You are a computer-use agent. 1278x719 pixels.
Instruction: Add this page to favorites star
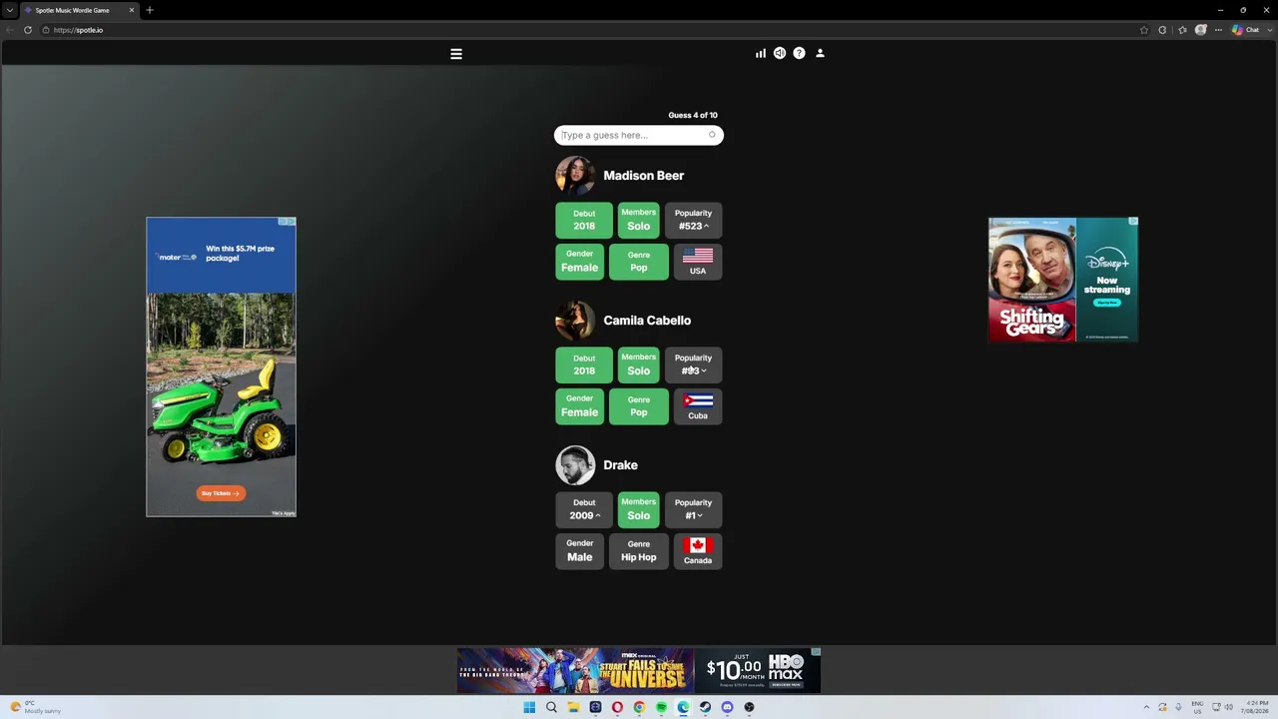coord(1144,30)
